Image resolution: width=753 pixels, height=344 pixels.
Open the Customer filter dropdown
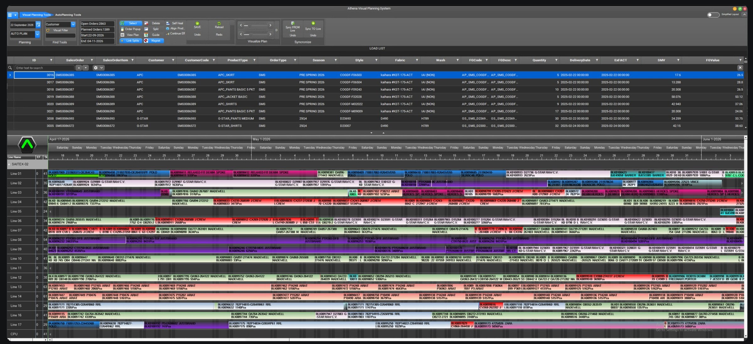click(x=73, y=24)
